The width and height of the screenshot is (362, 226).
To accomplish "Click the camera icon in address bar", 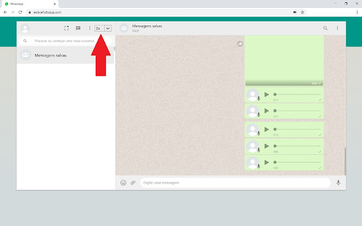I will click(x=295, y=12).
